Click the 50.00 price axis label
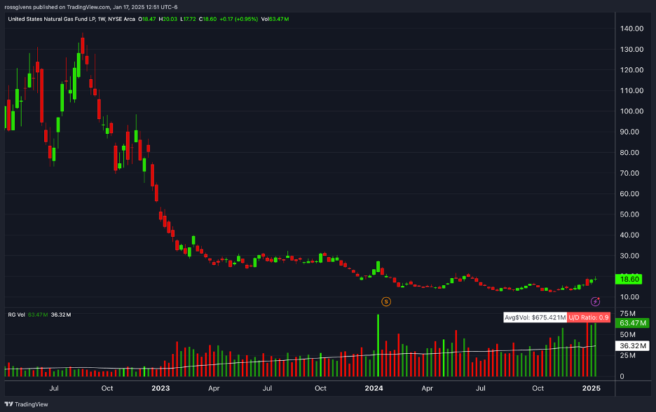 click(x=629, y=214)
